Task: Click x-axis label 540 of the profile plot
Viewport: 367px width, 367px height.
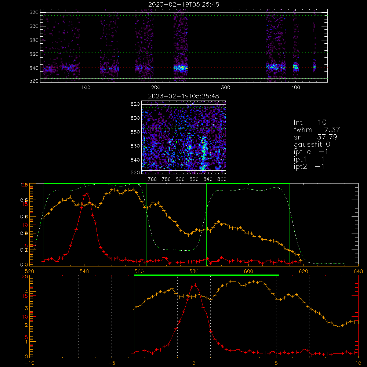Action: pyautogui.click(x=84, y=272)
